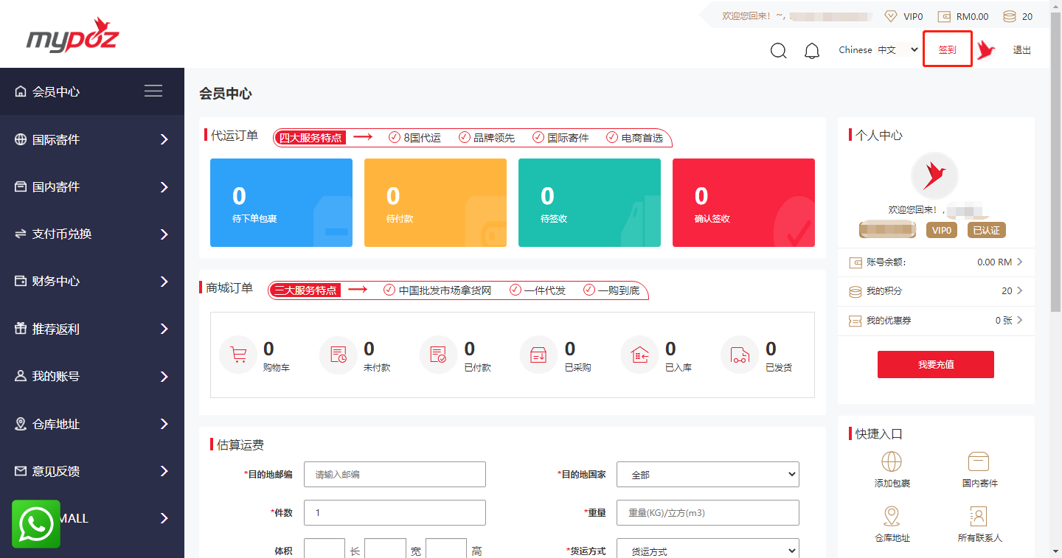Select 支付币兑换 from the sidebar menu
Screen dimensions: 1062x558
[92, 234]
